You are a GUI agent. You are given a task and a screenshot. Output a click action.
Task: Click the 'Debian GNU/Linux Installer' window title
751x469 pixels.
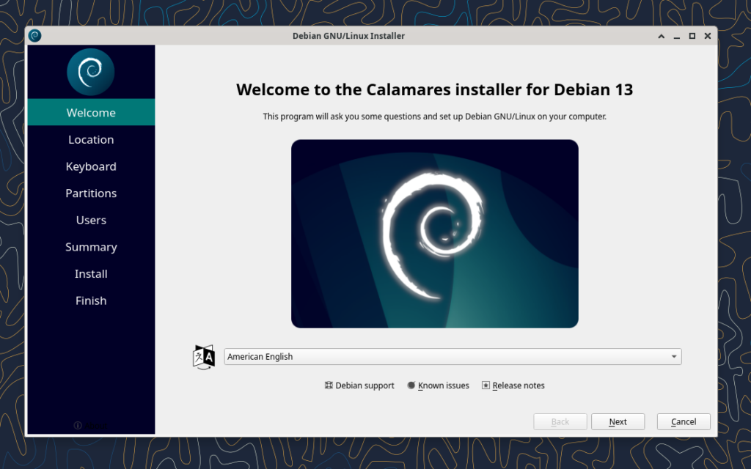pos(348,36)
